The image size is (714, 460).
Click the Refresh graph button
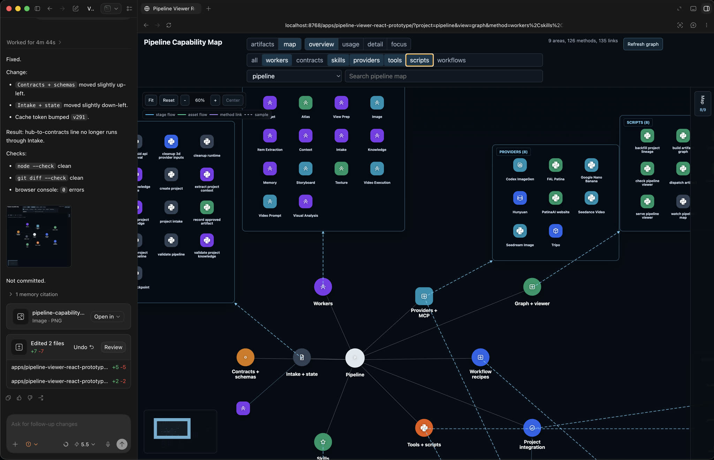pos(643,44)
